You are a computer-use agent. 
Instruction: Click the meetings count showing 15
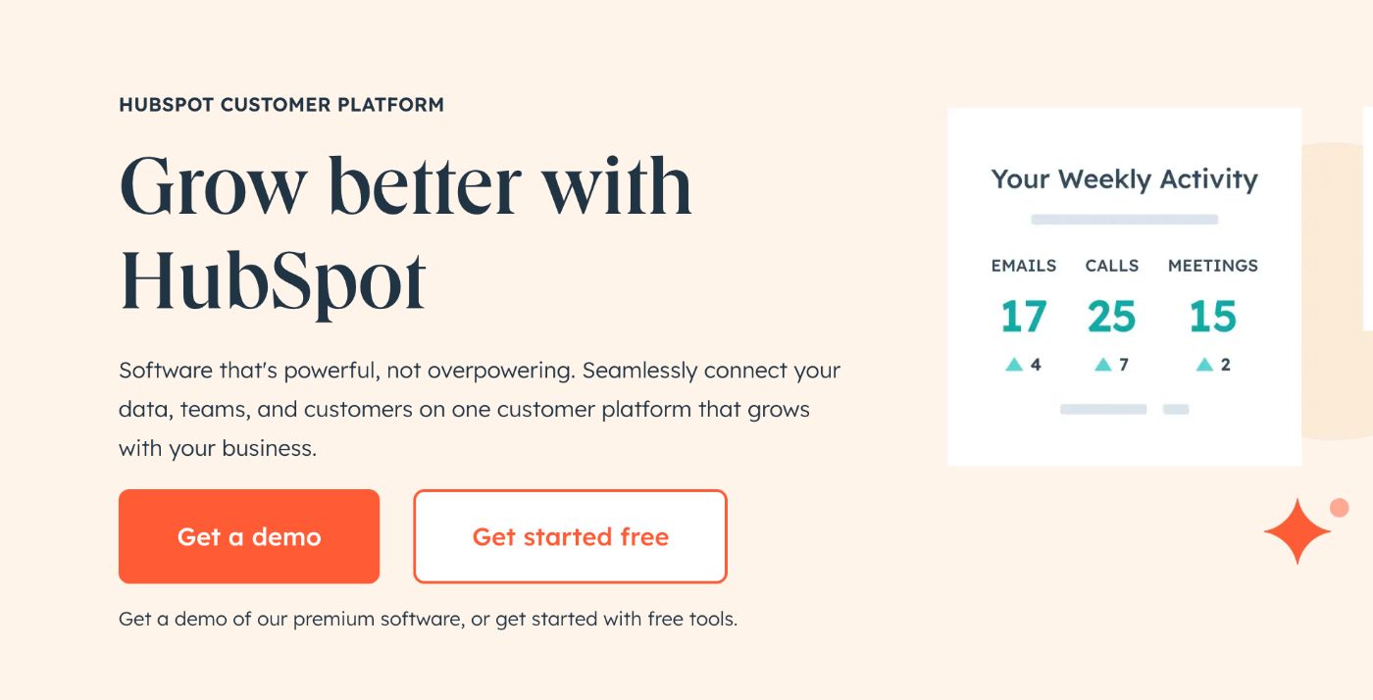pyautogui.click(x=1213, y=316)
